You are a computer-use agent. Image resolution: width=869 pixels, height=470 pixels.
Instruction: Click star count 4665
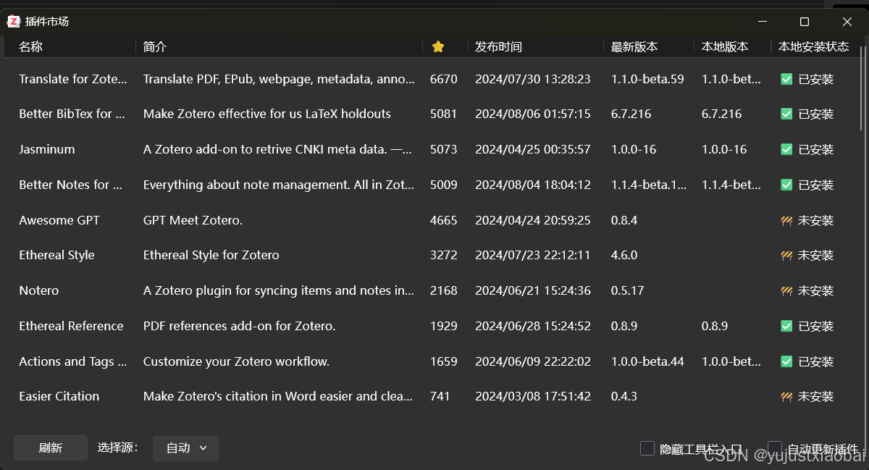(x=444, y=220)
